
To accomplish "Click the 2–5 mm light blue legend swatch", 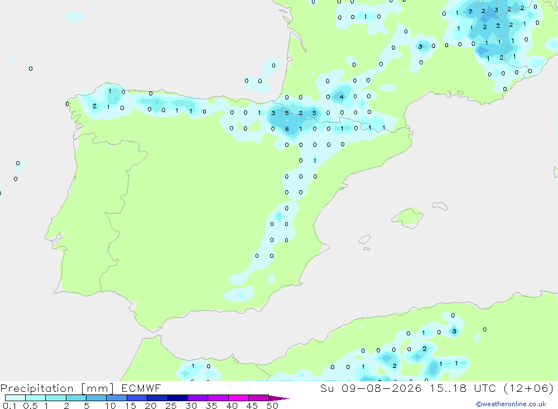I will tap(76, 398).
